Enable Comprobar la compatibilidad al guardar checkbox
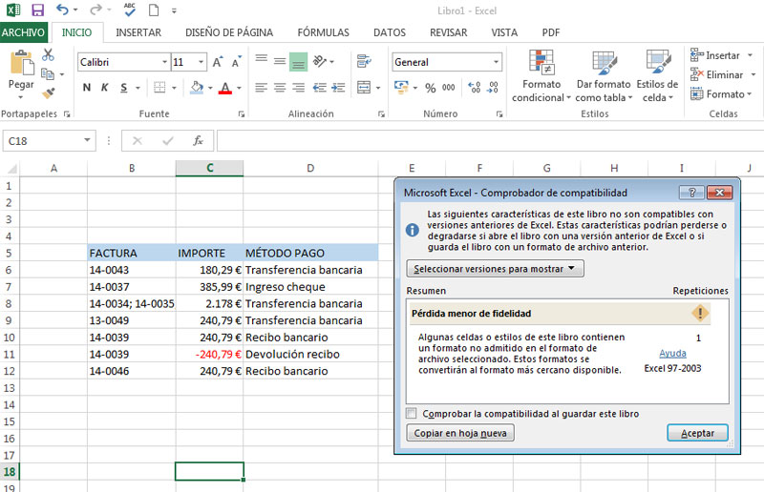This screenshot has width=764, height=492. [x=412, y=413]
